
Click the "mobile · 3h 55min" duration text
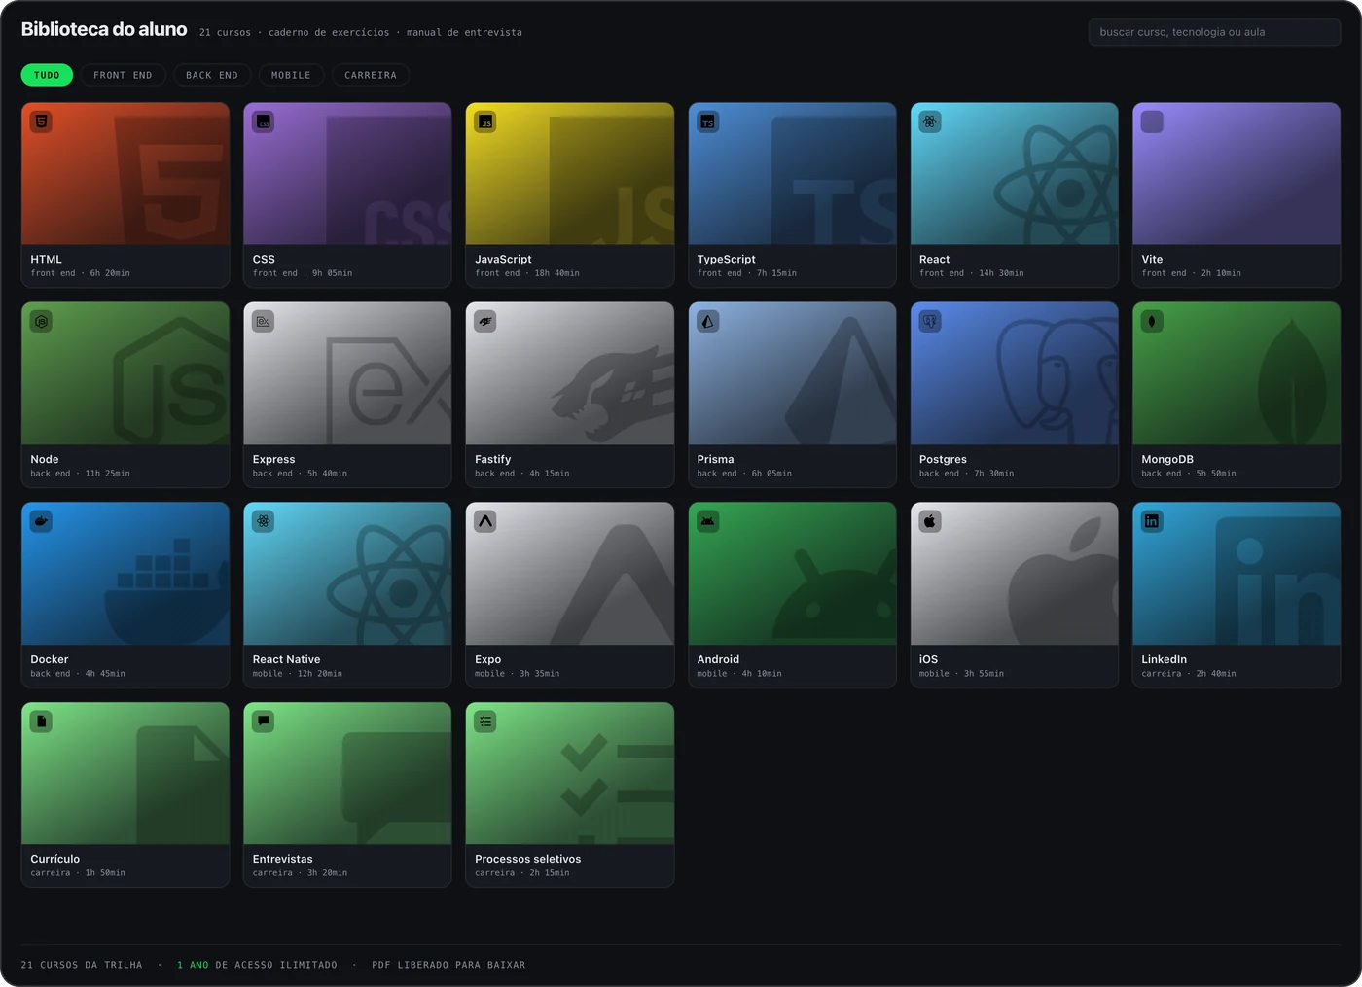(961, 674)
